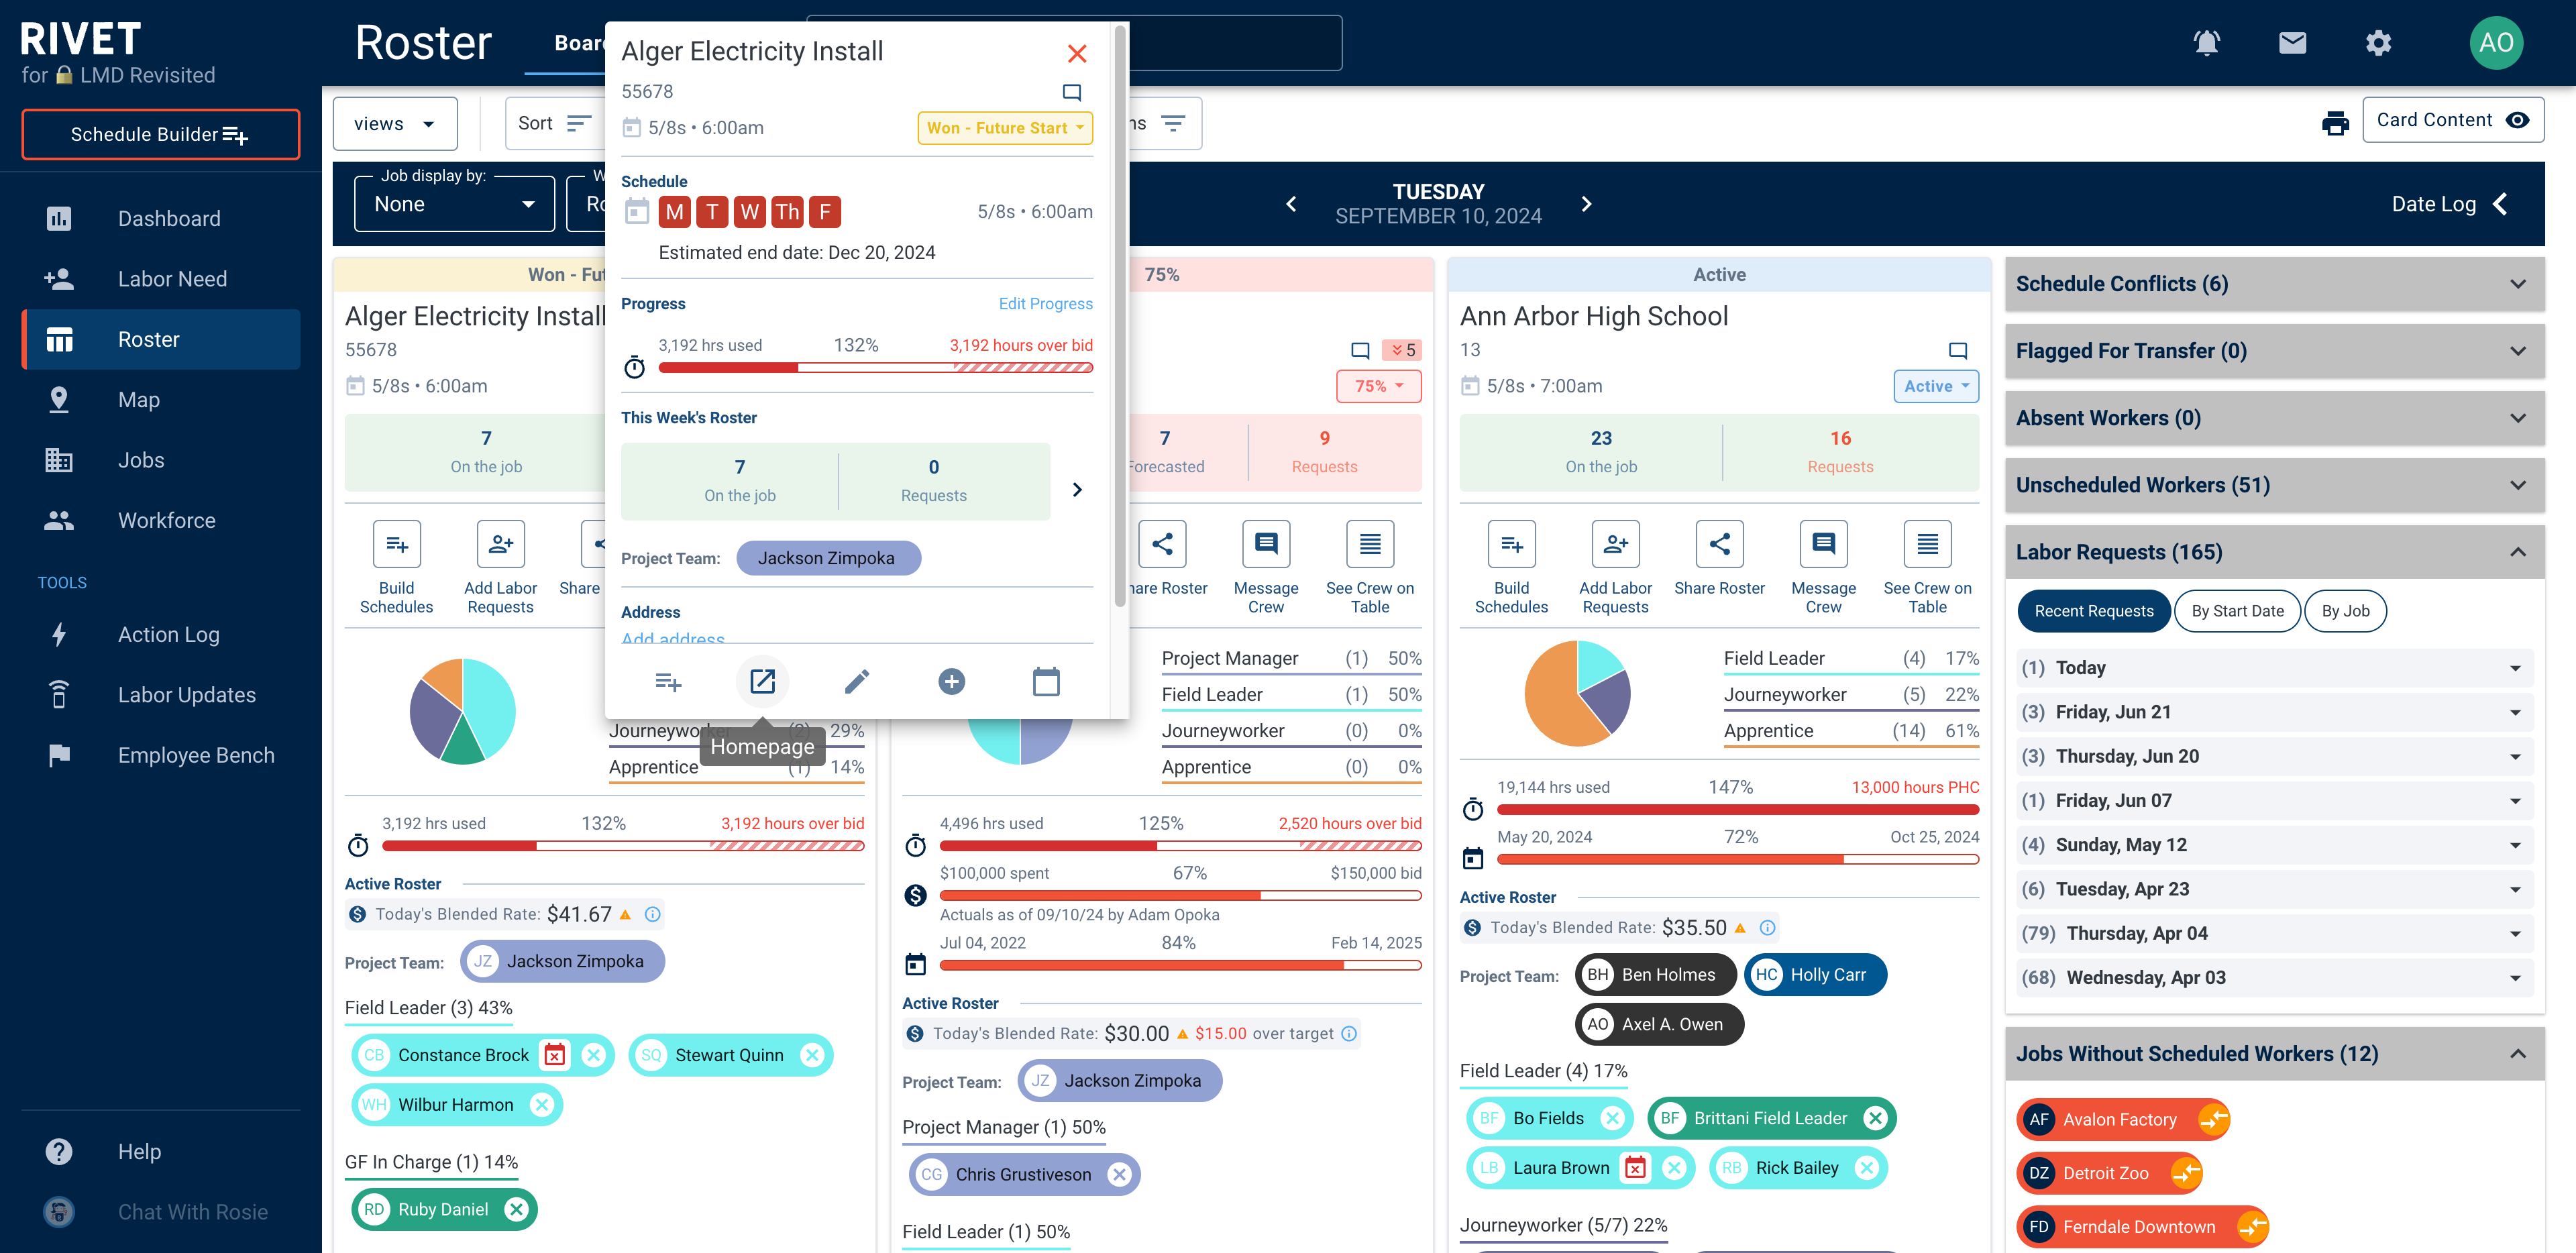This screenshot has height=1253, width=2576.
Task: Open Action Log tool
Action: click(161, 635)
